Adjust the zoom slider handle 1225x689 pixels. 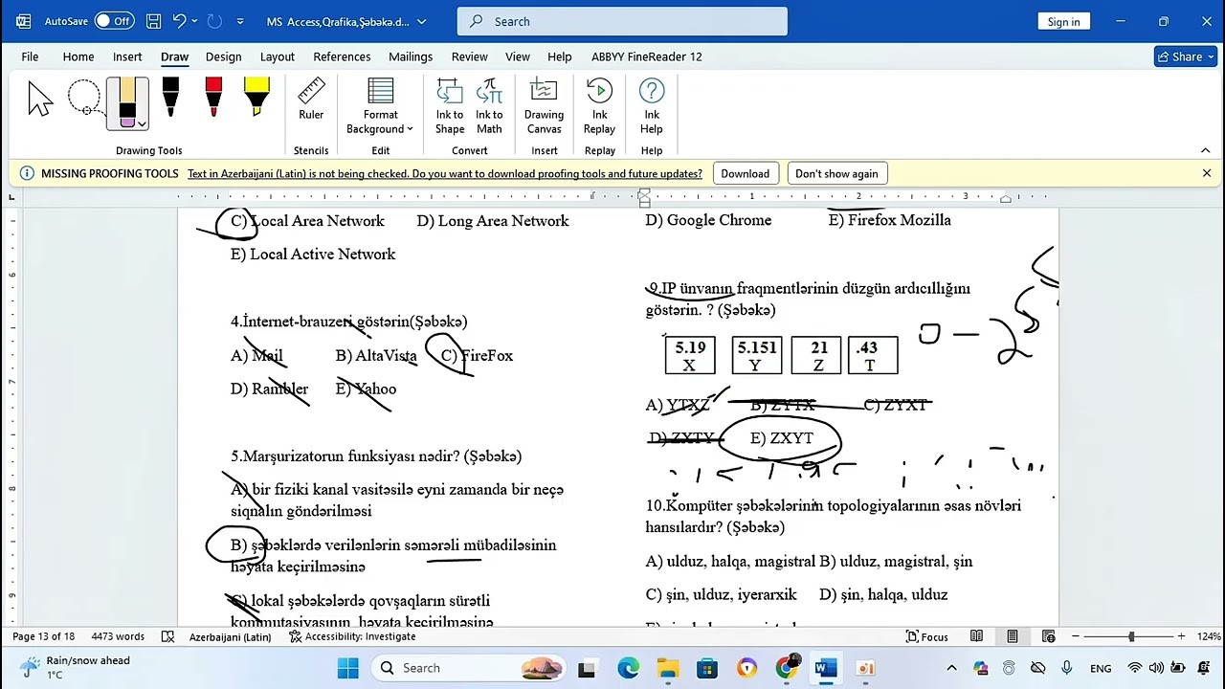point(1131,636)
